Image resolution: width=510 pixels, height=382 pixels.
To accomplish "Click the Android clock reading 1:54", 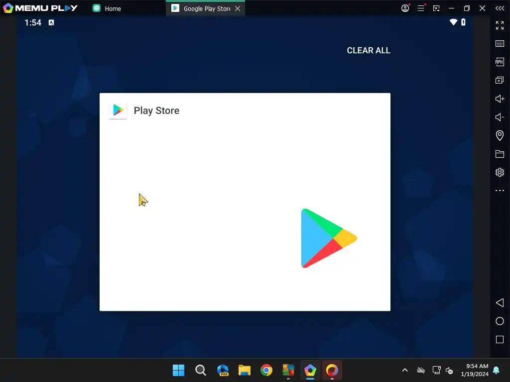I will click(x=33, y=22).
